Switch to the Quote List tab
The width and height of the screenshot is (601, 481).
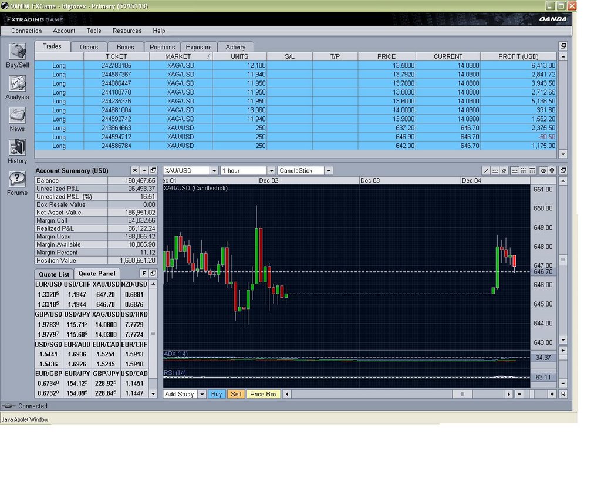54,274
